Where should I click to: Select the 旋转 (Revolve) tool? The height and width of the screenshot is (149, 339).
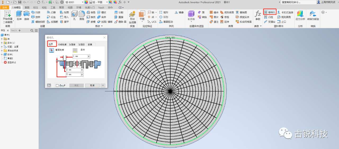[26, 16]
